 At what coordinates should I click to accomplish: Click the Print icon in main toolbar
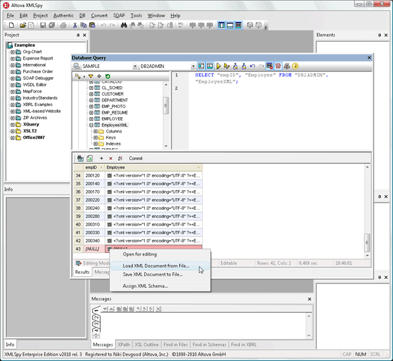[63, 25]
